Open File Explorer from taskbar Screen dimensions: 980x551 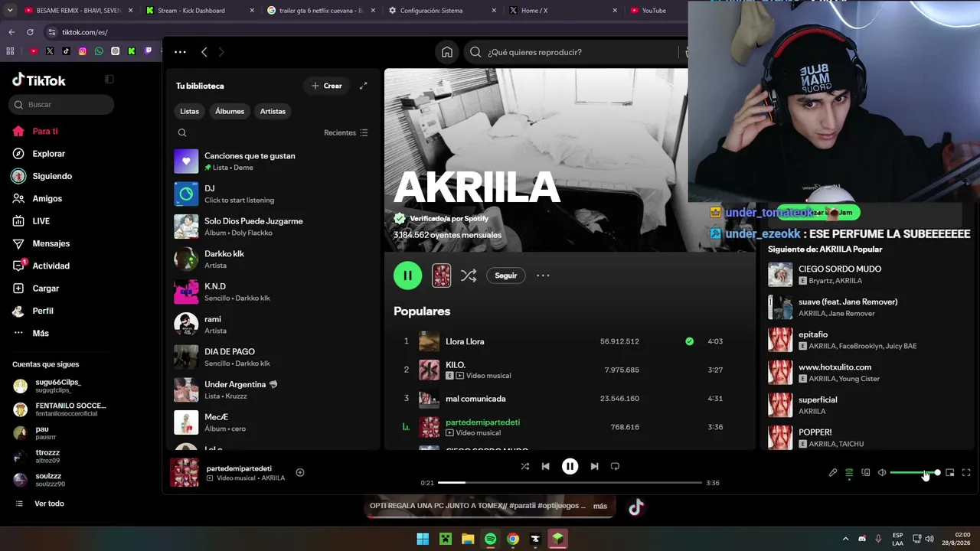(468, 540)
